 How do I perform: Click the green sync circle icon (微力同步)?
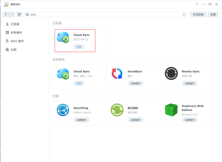117,110
